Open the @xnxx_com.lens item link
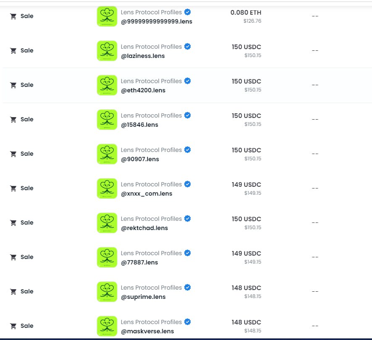Image resolution: width=372 pixels, height=340 pixels. coord(147,194)
